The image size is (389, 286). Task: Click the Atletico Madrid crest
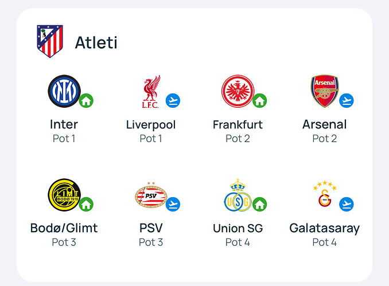coord(50,41)
